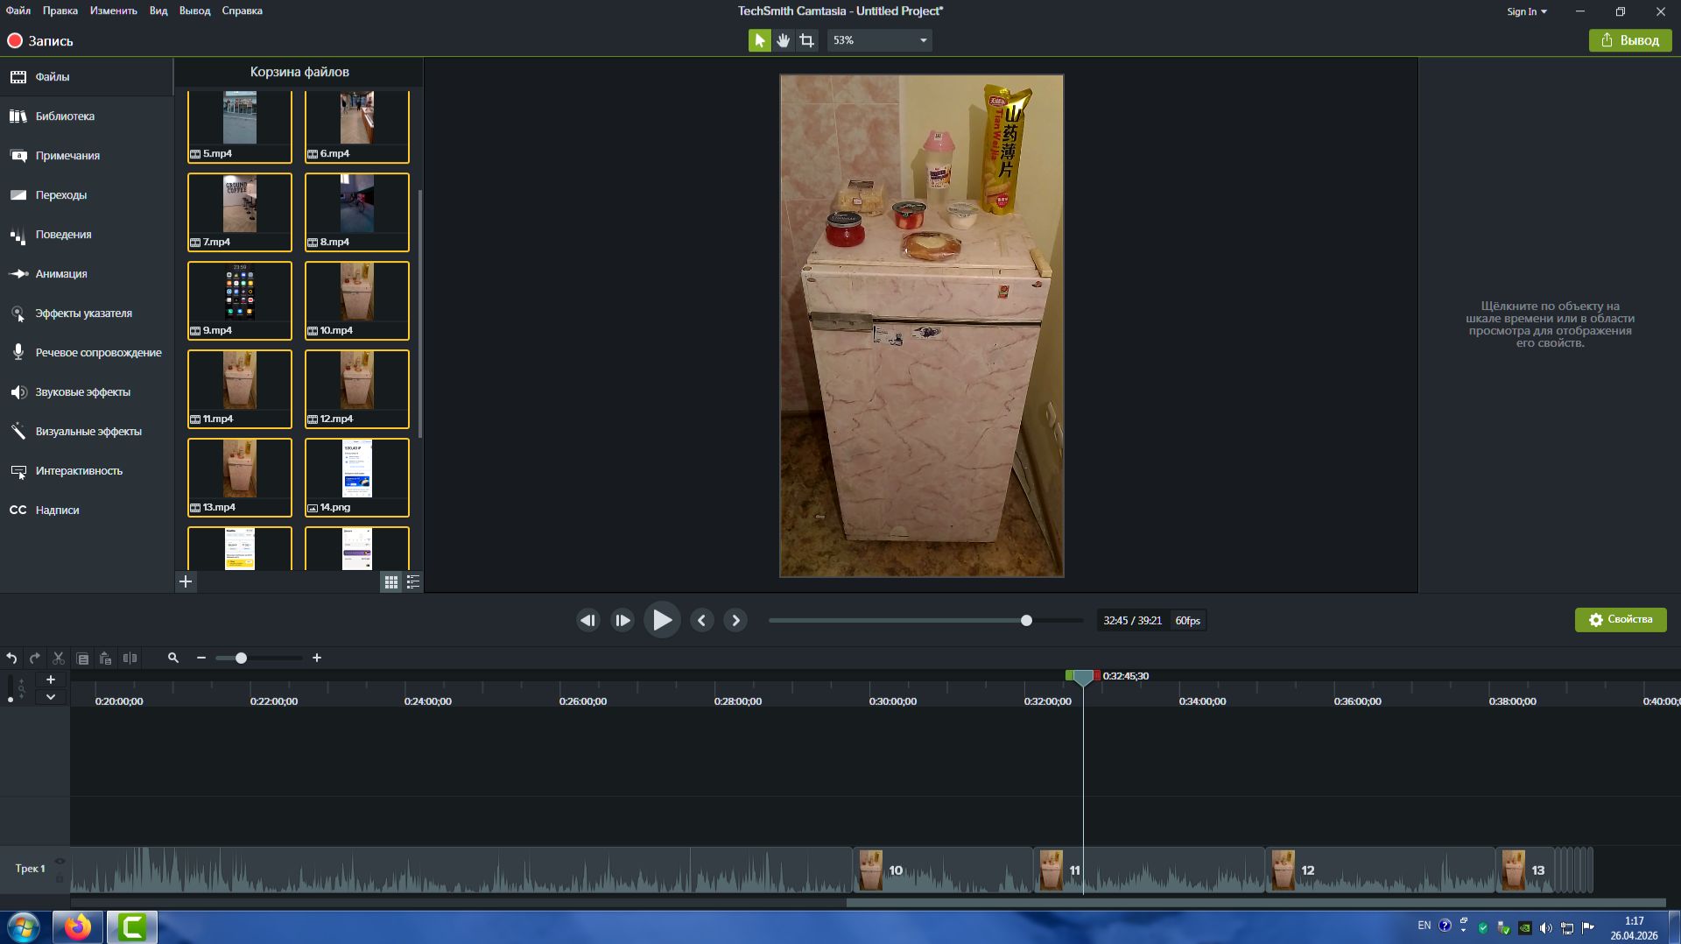
Task: Open the Изменить menu
Action: coord(114,11)
